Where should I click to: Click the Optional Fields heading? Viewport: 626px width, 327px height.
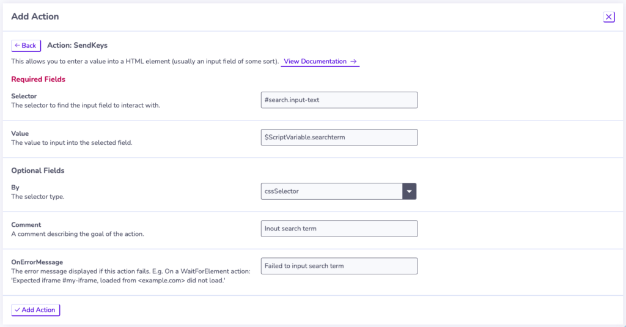(38, 171)
